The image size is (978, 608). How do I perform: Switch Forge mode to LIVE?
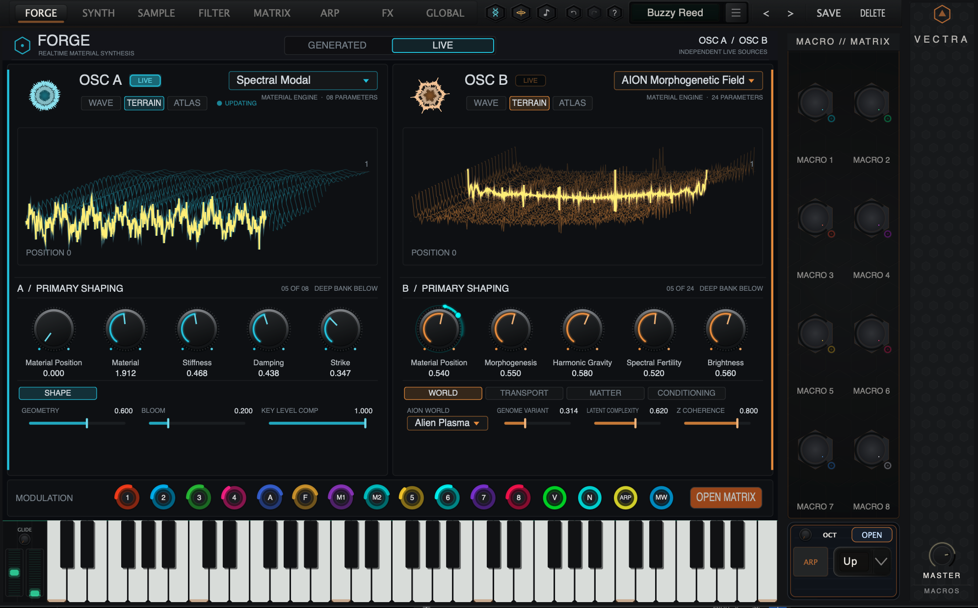tap(443, 45)
